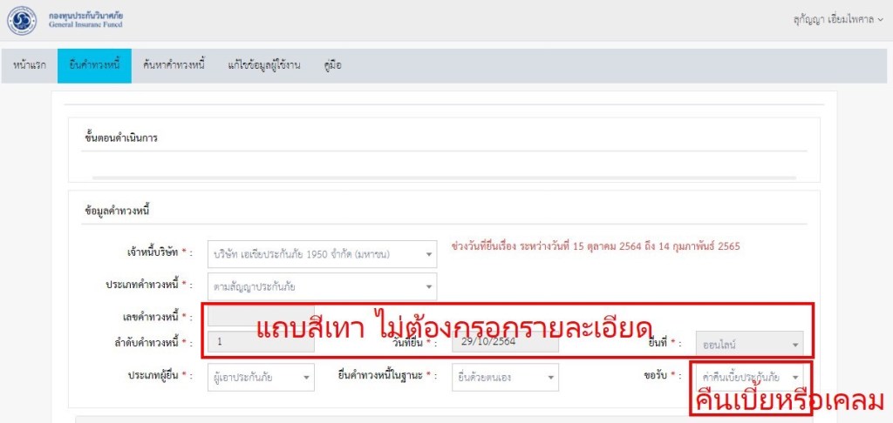The height and width of the screenshot is (423, 893).
Task: Click the red ช่วงวันที่ยื่นเรื่อง notice text
Action: click(595, 246)
